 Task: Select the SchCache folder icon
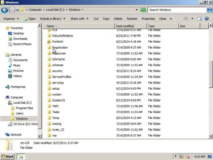click(49, 59)
